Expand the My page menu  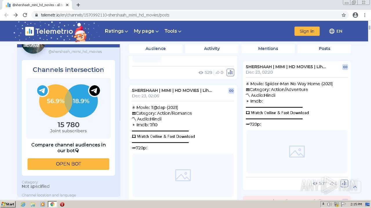pyautogui.click(x=146, y=31)
